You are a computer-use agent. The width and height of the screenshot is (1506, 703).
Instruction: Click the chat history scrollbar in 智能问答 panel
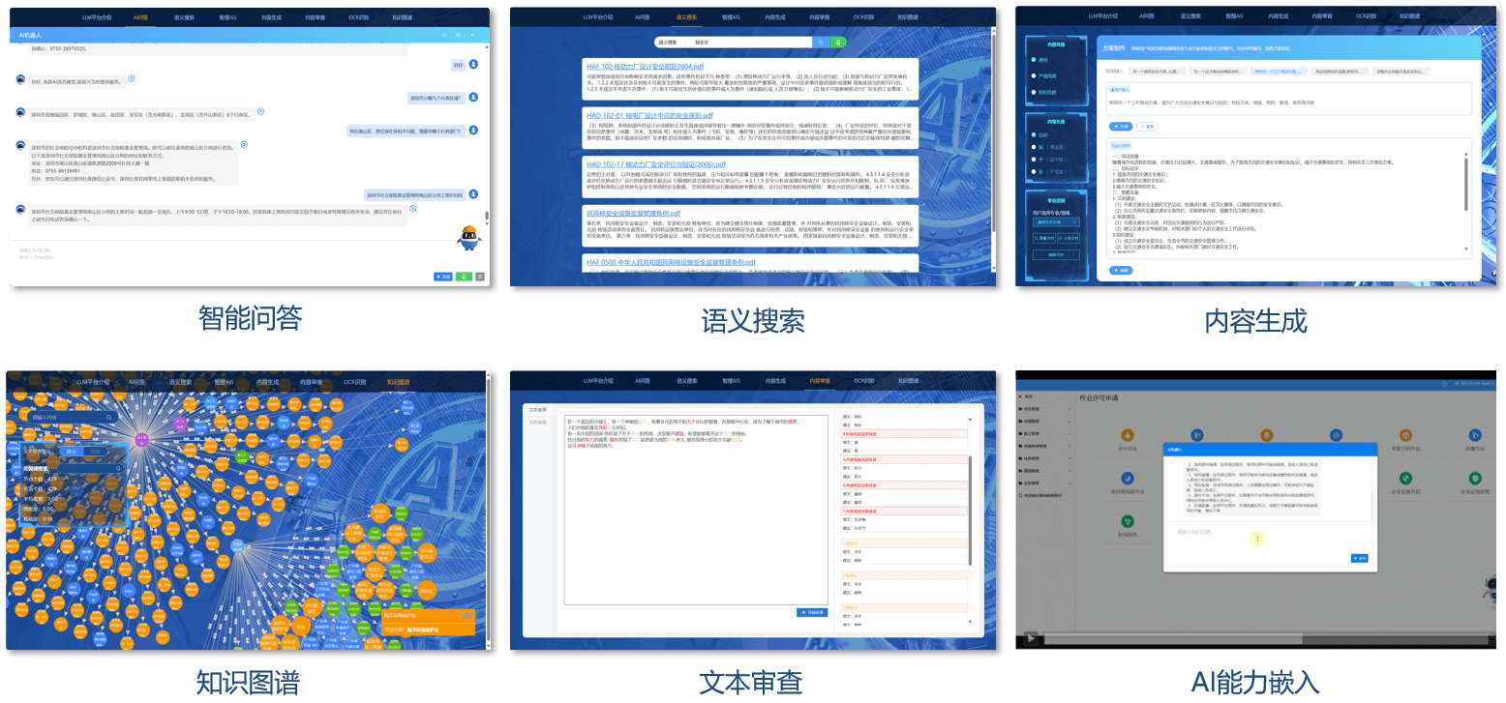[x=487, y=217]
